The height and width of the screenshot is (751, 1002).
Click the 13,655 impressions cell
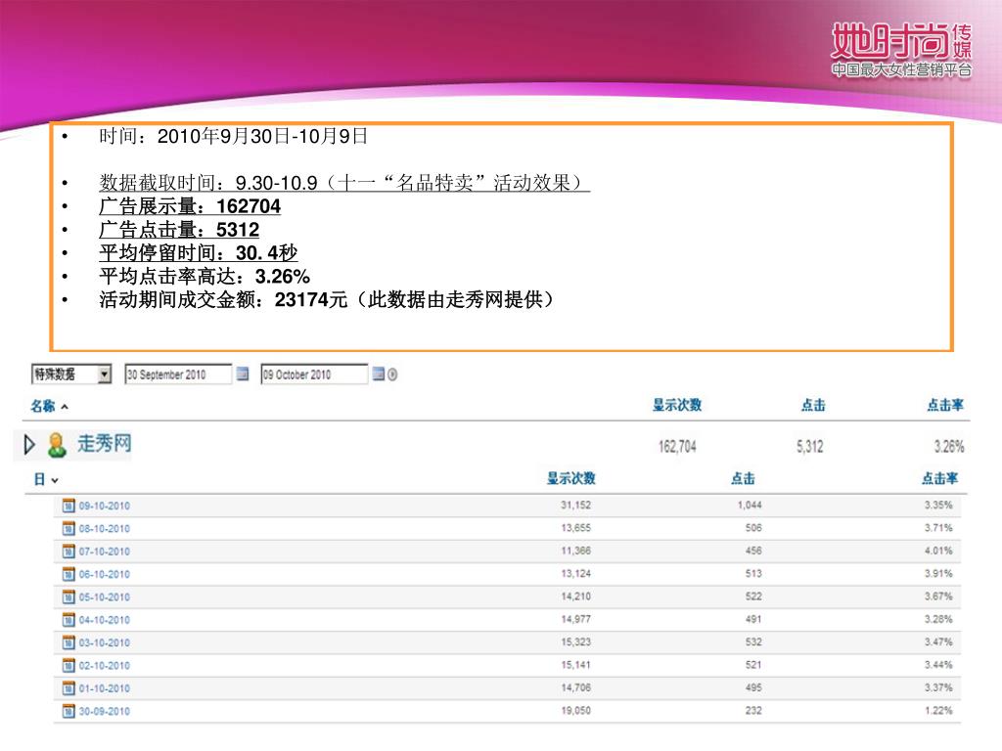[x=575, y=528]
